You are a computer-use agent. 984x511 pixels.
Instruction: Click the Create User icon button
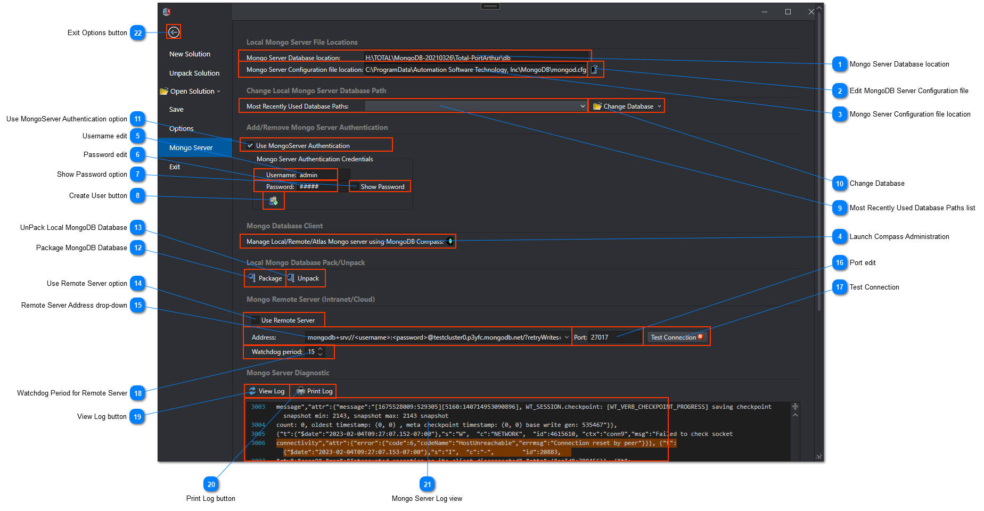273,201
